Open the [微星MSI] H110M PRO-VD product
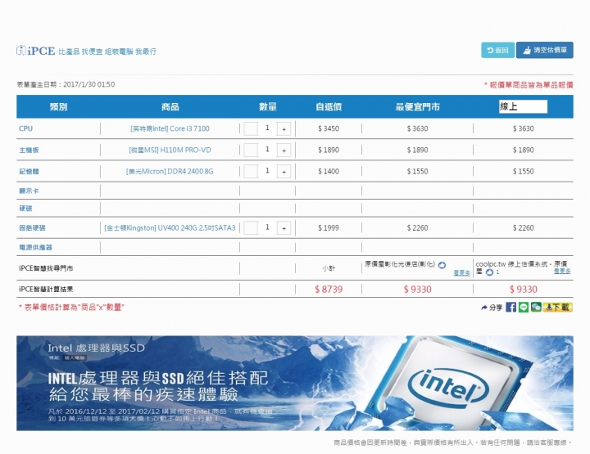 coord(170,150)
